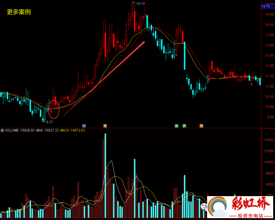Select the MA5: 15527.22 volume label
This screenshot has height=220, width=275.
[48, 130]
